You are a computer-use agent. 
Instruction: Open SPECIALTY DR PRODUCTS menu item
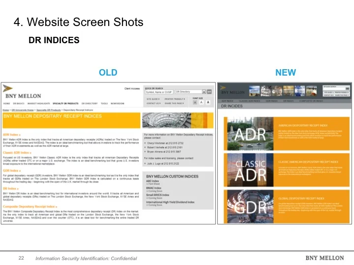(x=65, y=104)
